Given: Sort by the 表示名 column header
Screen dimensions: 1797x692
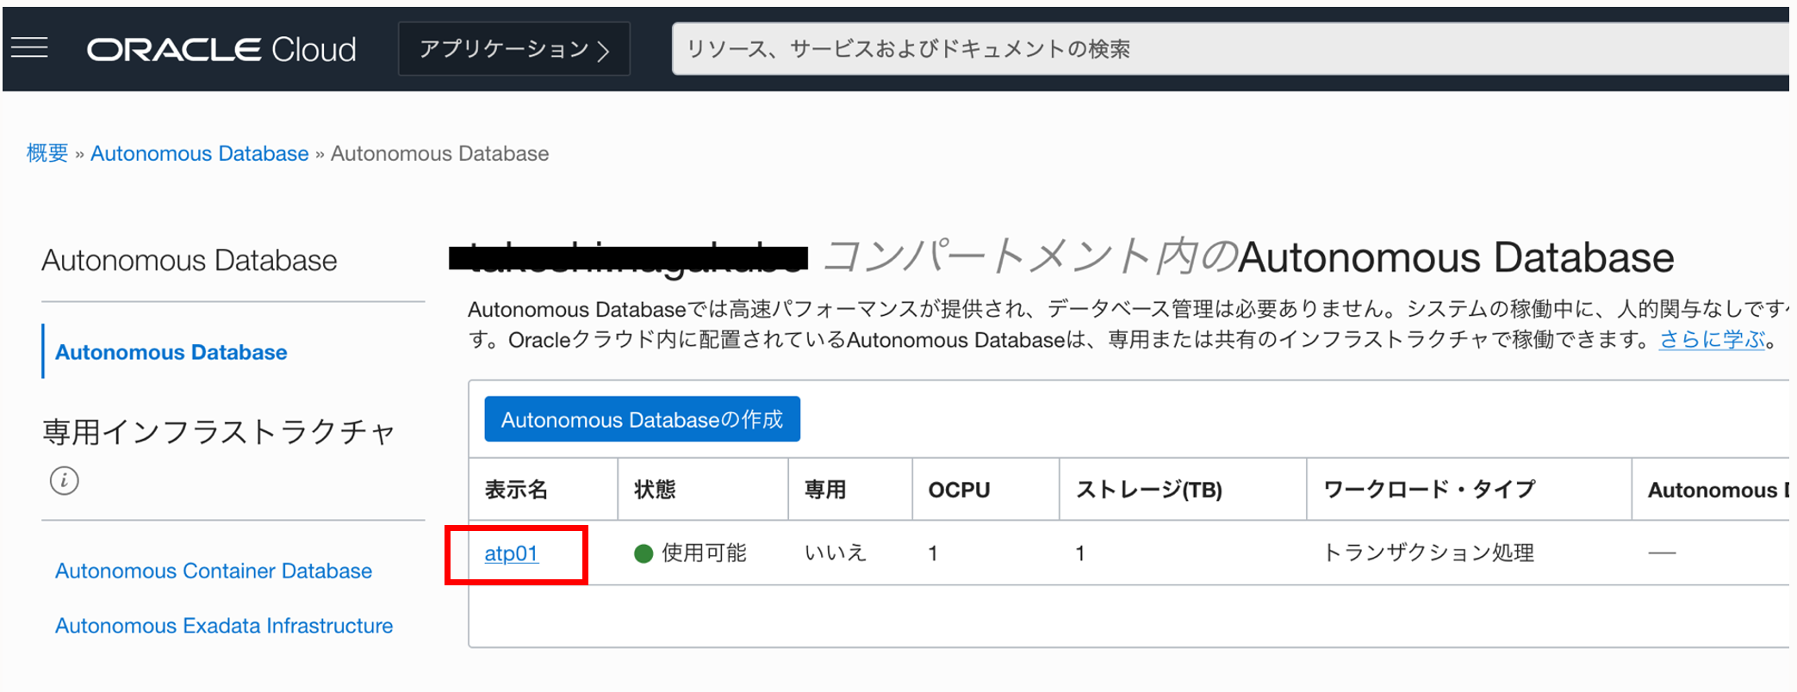Looking at the screenshot, I should click(x=516, y=490).
